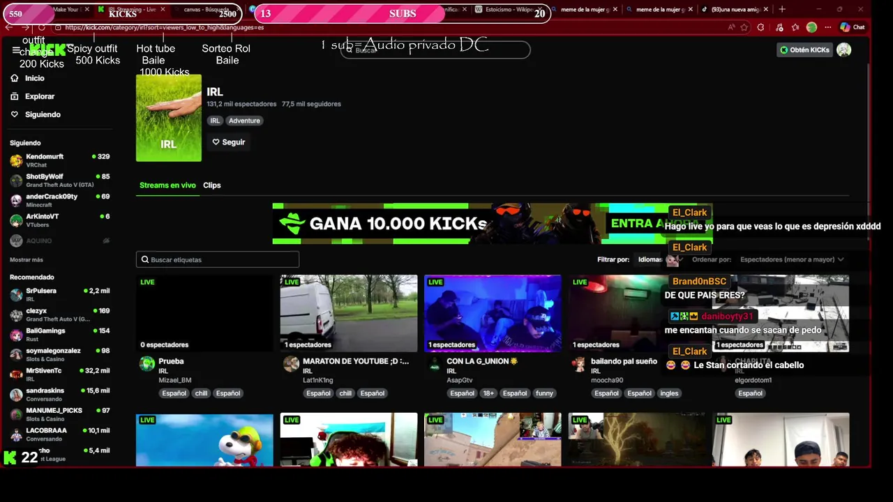This screenshot has width=893, height=502.
Task: Click the 18+ tag on CON LA G_UNION
Action: [x=488, y=393]
